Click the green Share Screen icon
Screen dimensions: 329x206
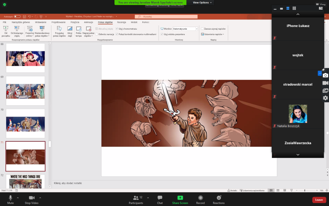tap(180, 198)
